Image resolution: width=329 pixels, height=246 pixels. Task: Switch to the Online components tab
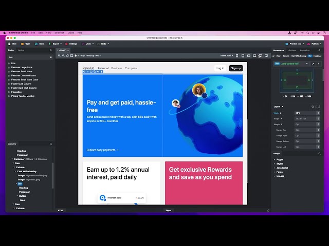[21, 50]
